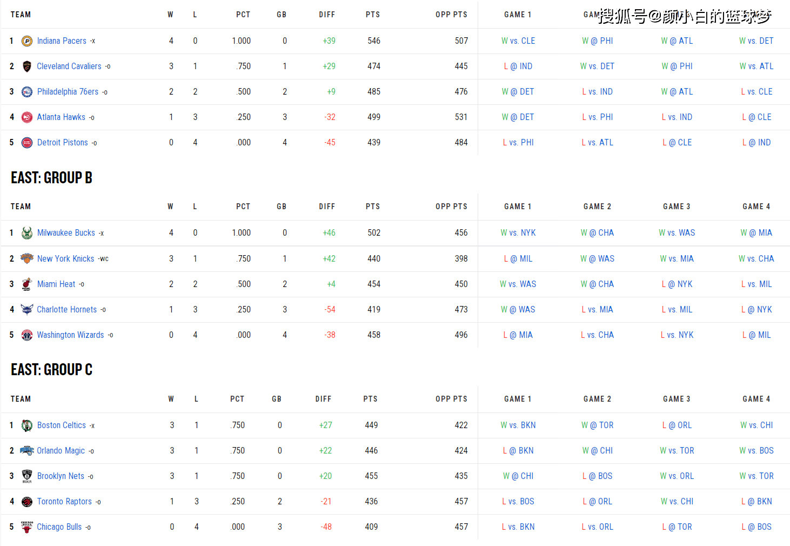The image size is (790, 546).
Task: Open the Miami Heat team link
Action: point(56,284)
